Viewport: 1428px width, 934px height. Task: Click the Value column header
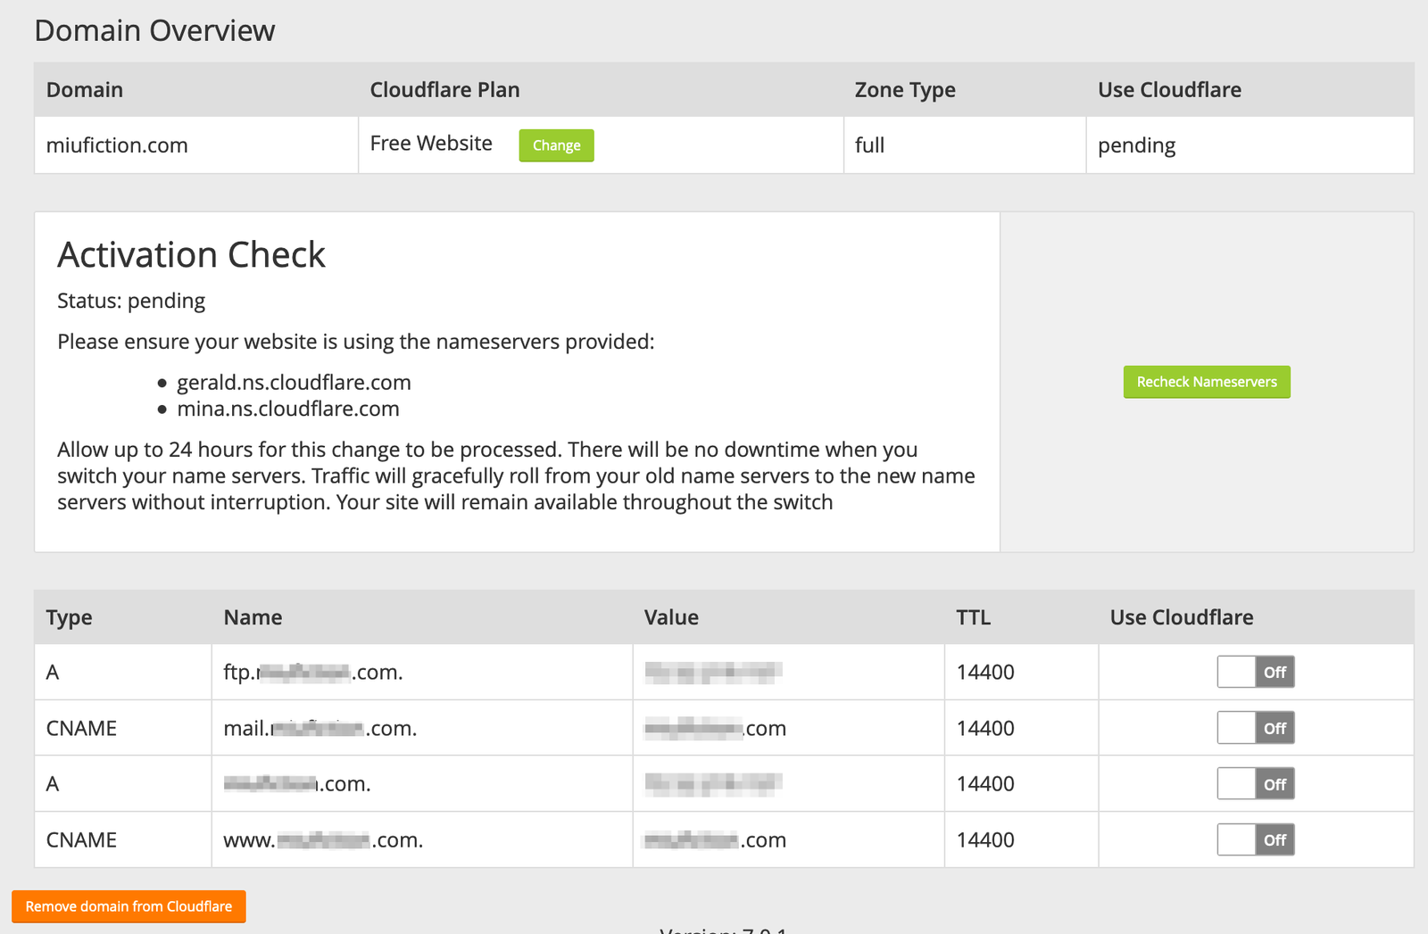pyautogui.click(x=671, y=617)
